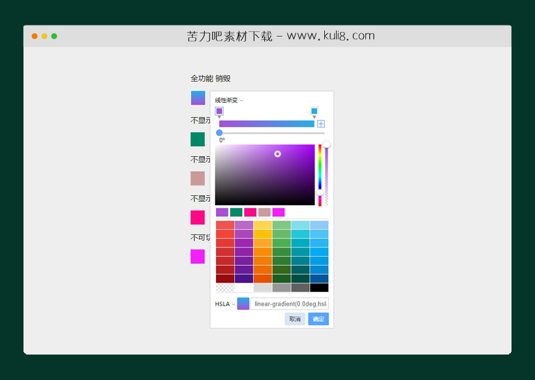Click the green macOS traffic light dot
535x380 pixels.
tap(54, 37)
